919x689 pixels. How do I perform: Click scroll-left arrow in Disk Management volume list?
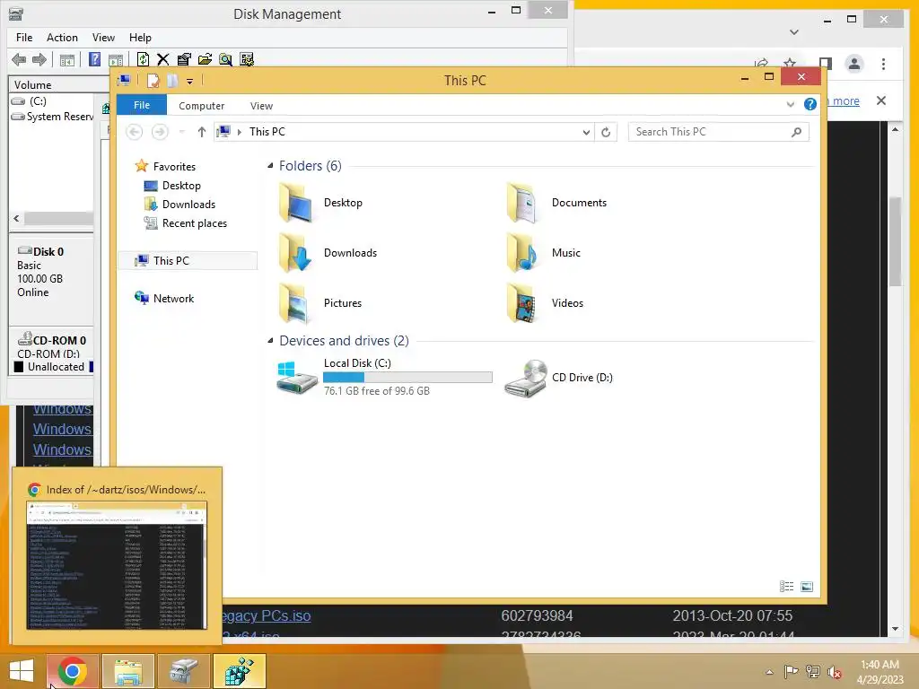(16, 219)
